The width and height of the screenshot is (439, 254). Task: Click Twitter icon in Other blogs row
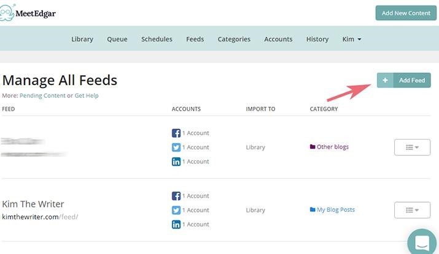(x=176, y=147)
